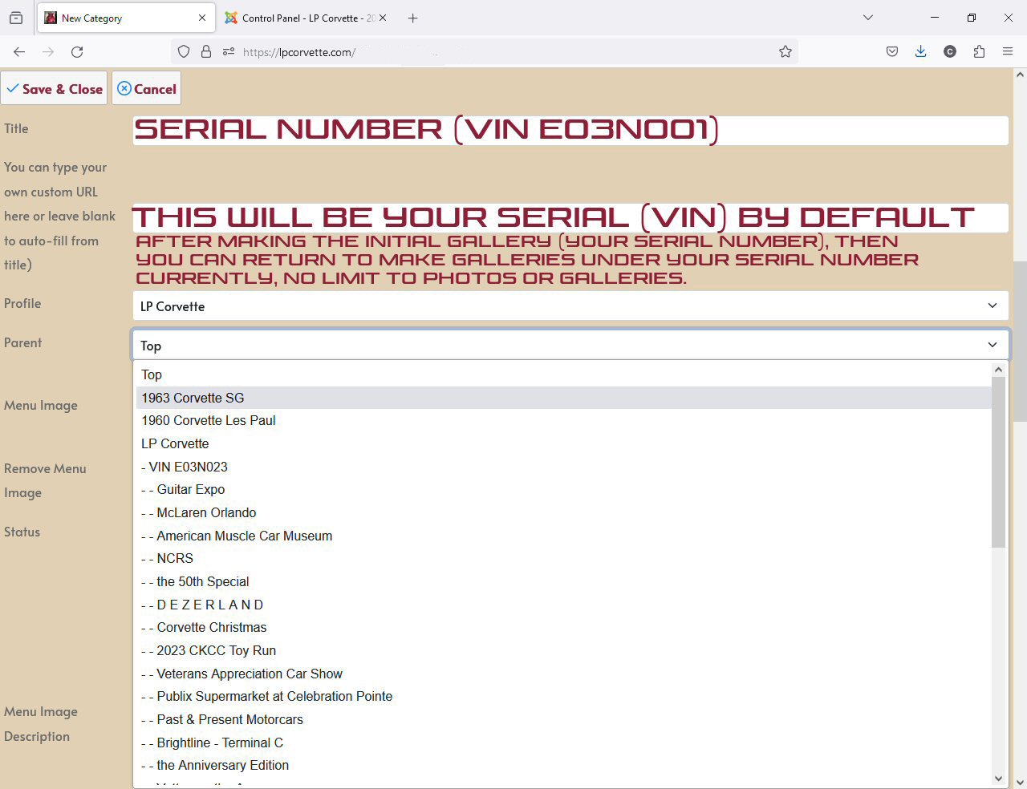Image resolution: width=1027 pixels, height=789 pixels.
Task: Switch to the New Category tab
Action: pyautogui.click(x=126, y=18)
